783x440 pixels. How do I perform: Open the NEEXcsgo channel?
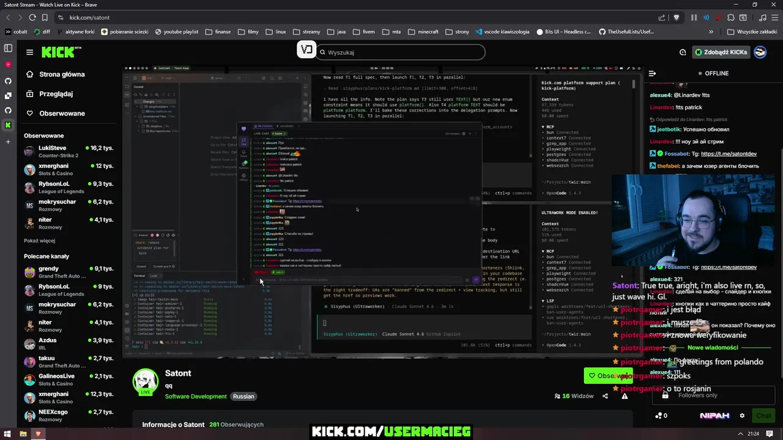pyautogui.click(x=69, y=416)
